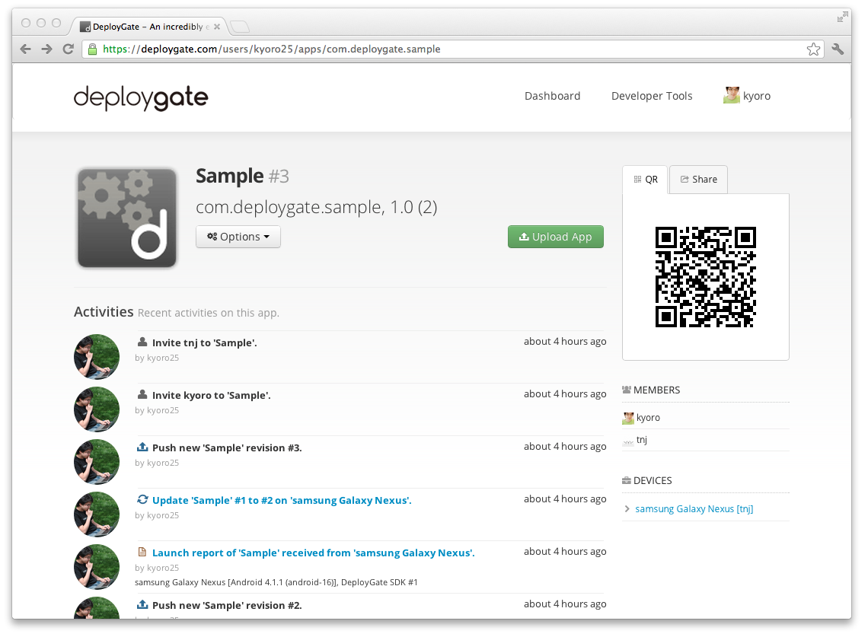
Task: Open "Launch report of 'Sample'" link
Action: point(314,553)
